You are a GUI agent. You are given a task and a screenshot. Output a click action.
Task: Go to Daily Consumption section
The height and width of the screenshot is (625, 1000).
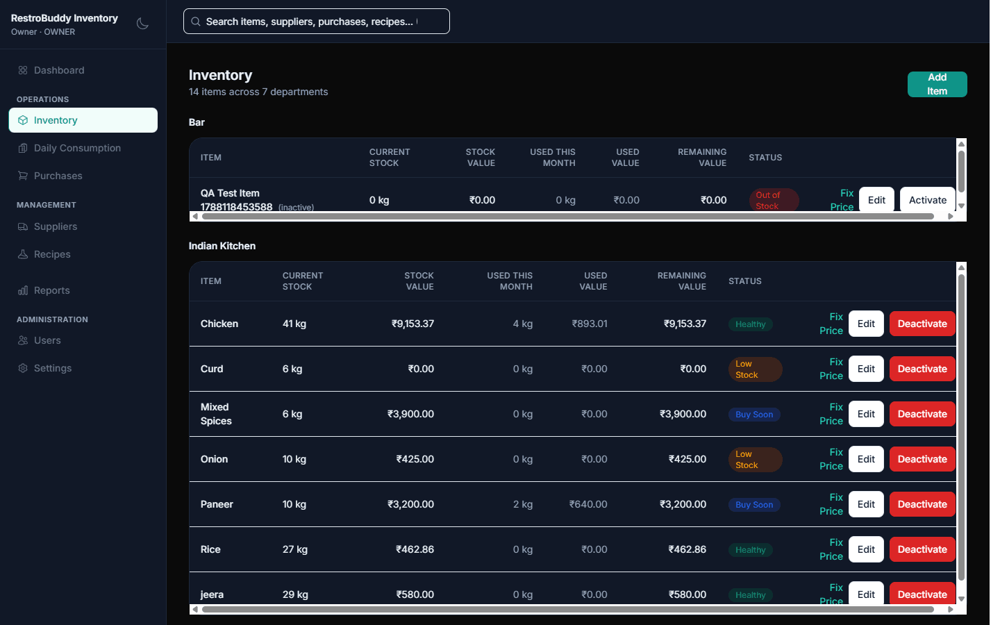click(83, 148)
